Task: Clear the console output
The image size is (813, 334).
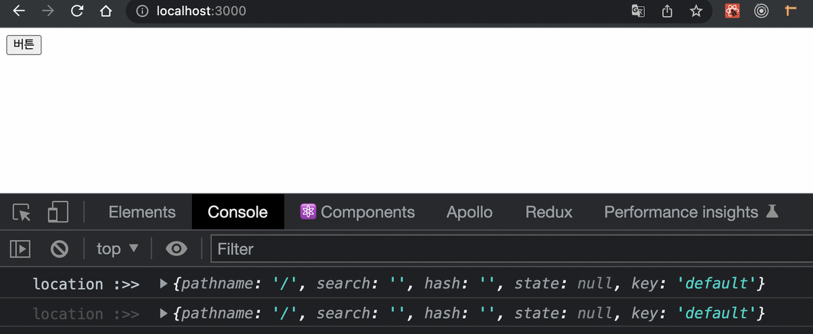Action: (60, 249)
